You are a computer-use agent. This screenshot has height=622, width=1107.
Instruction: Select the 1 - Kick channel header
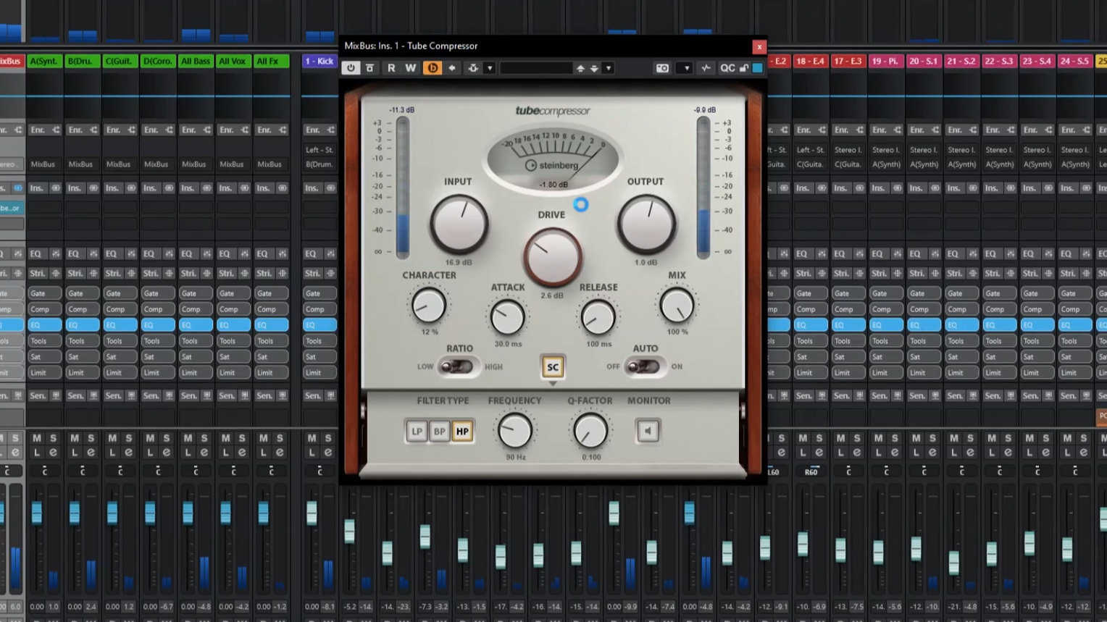(x=319, y=62)
